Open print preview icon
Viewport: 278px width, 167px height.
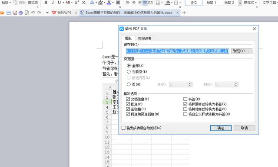click(x=27, y=13)
